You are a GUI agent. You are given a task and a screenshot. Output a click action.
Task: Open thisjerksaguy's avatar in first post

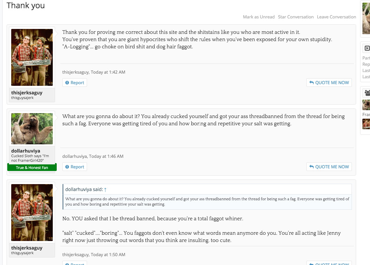(32, 57)
